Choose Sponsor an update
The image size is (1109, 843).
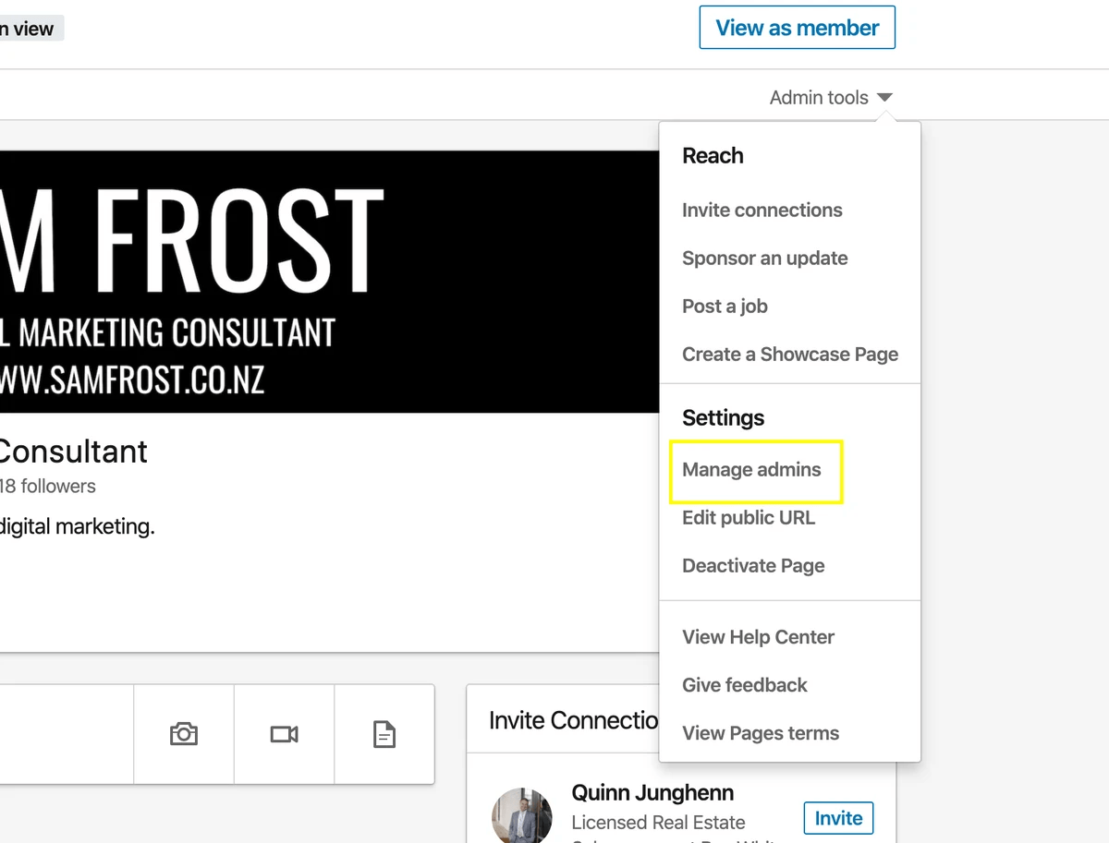pos(765,258)
